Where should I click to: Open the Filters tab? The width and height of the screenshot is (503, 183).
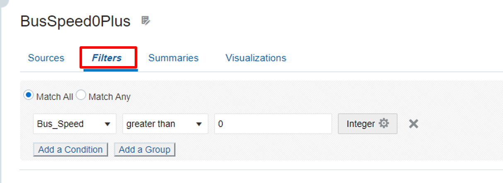click(x=107, y=58)
